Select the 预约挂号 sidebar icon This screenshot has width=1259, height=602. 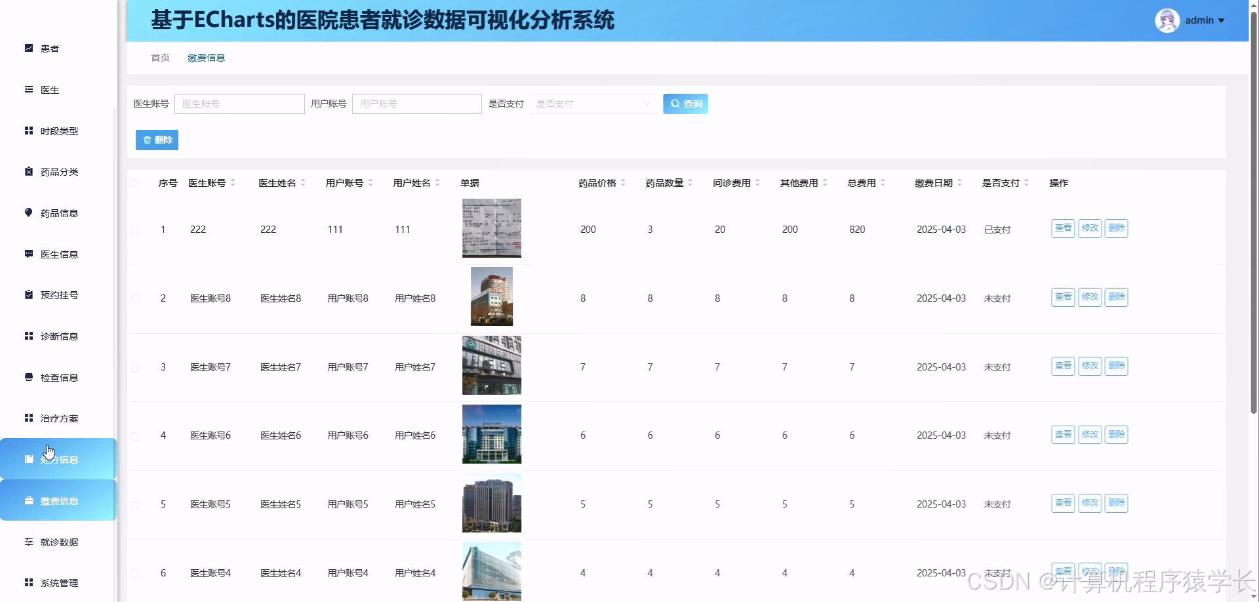(x=28, y=295)
